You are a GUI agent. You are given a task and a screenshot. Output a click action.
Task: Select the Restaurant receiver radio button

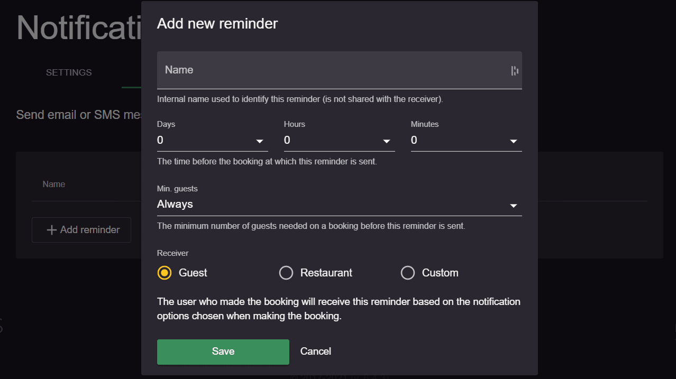286,273
